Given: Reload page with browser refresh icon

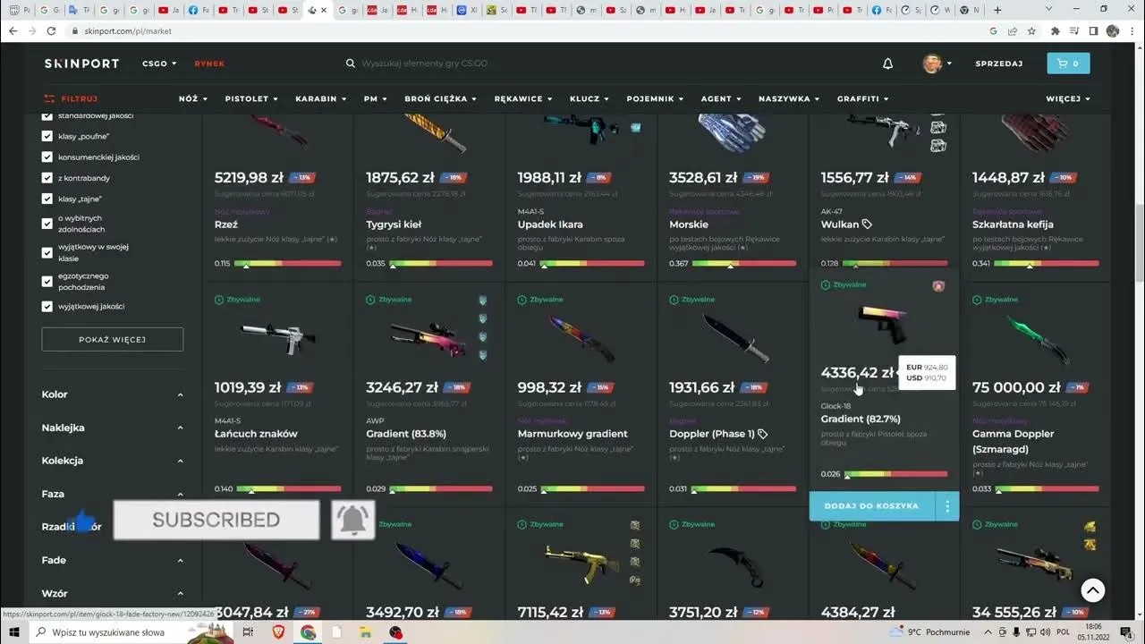Looking at the screenshot, I should [x=53, y=30].
